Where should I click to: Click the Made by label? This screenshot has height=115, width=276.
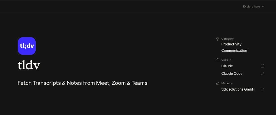pyautogui.click(x=227, y=83)
